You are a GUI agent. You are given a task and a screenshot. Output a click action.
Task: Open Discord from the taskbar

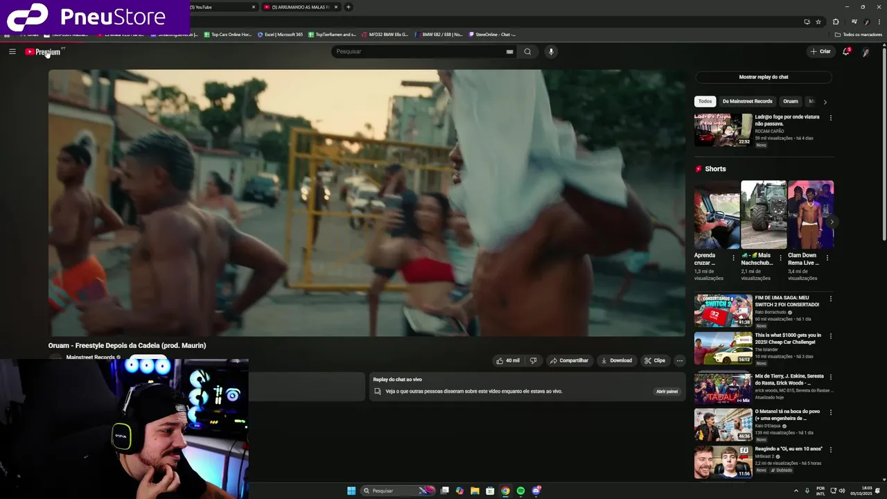tap(536, 491)
